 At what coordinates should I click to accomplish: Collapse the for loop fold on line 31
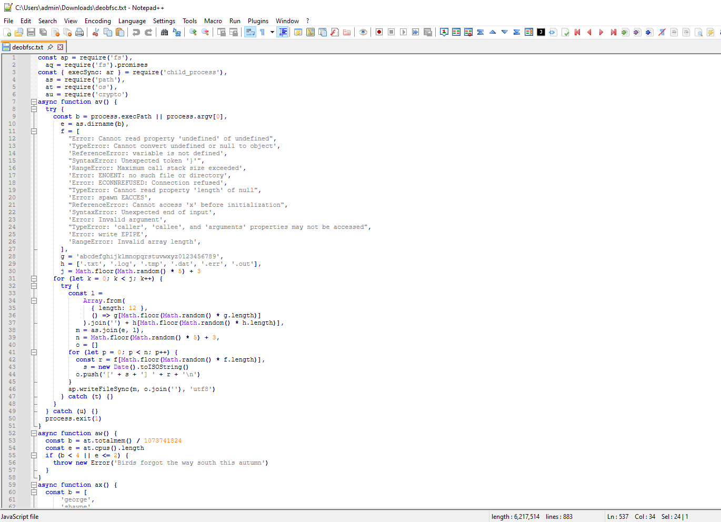click(x=34, y=278)
